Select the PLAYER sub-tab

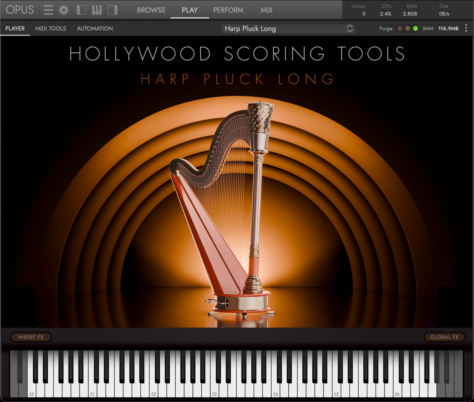tap(15, 28)
